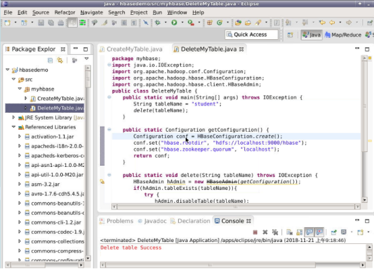This screenshot has height=269, width=374.
Task: Click Remove Launch X icon in Console
Action: coord(265,232)
